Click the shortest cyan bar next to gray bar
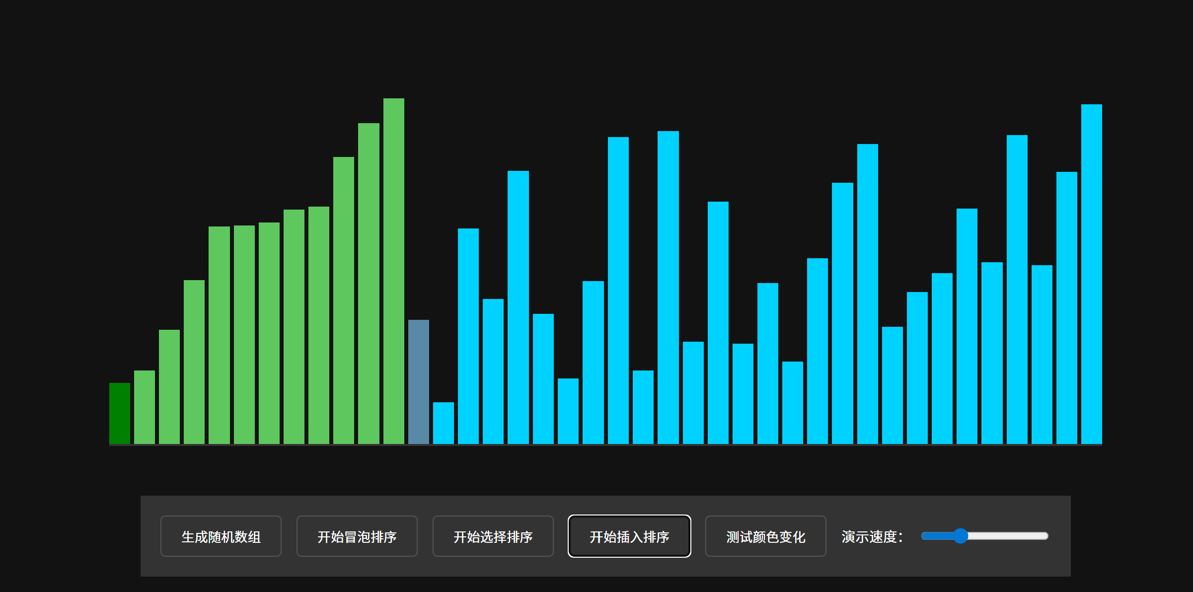This screenshot has height=592, width=1193. pyautogui.click(x=444, y=423)
